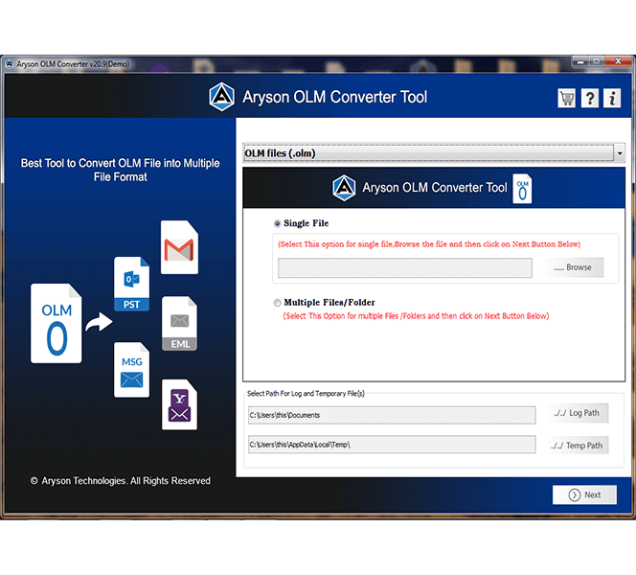Screen dimensions: 636x575
Task: Click the Log Path button
Action: pyautogui.click(x=578, y=413)
